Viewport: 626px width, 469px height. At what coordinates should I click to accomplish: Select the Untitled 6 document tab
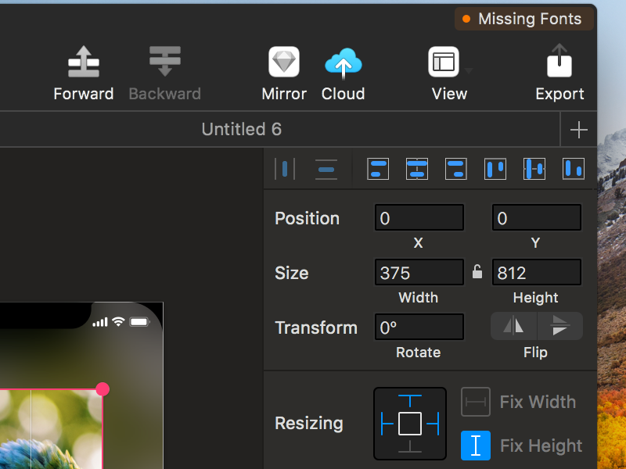click(242, 129)
